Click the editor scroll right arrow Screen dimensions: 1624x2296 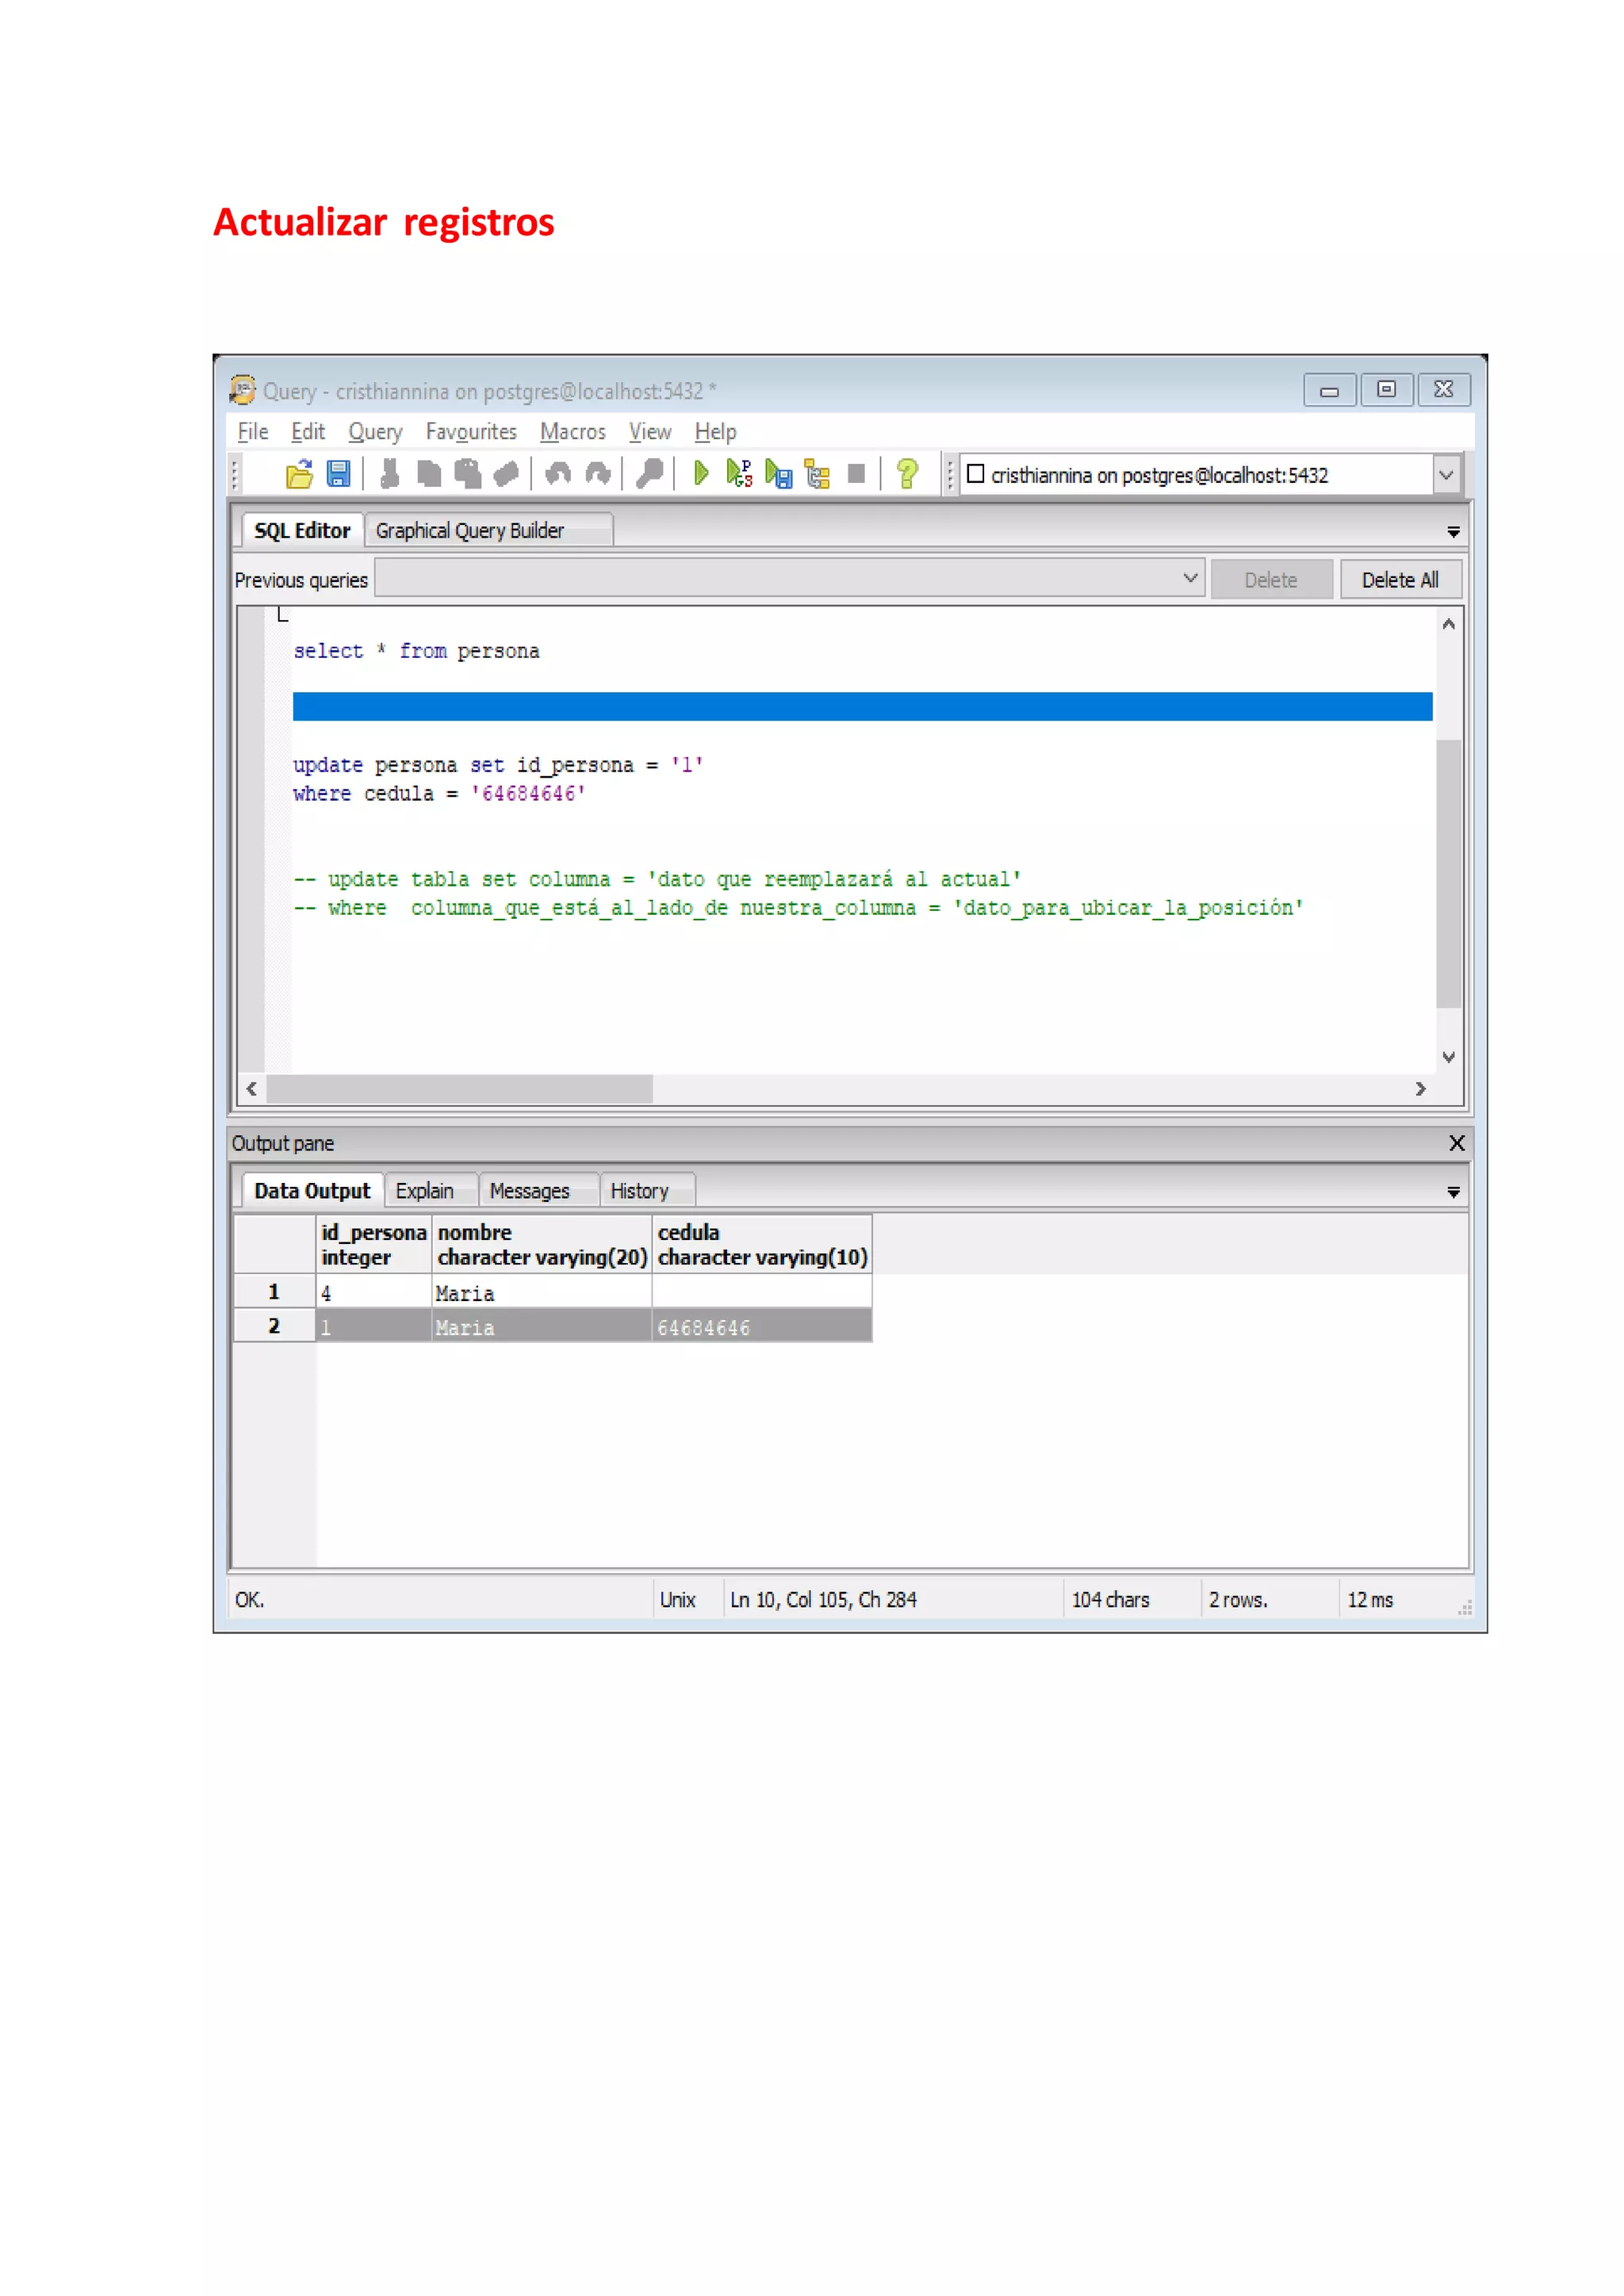pyautogui.click(x=1420, y=1088)
